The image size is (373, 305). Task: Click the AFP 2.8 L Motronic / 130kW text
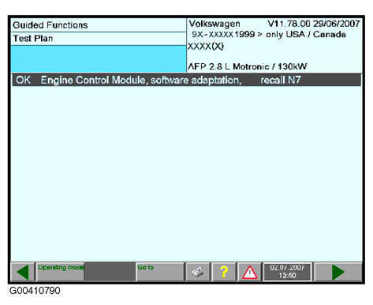pos(248,66)
